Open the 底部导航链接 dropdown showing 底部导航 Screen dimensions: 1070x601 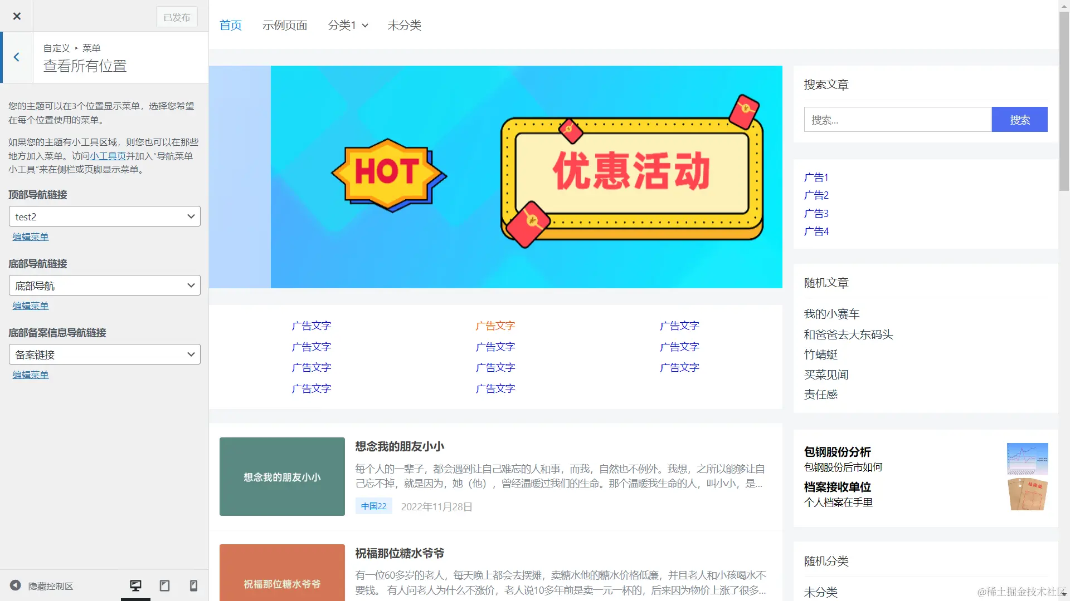[105, 285]
